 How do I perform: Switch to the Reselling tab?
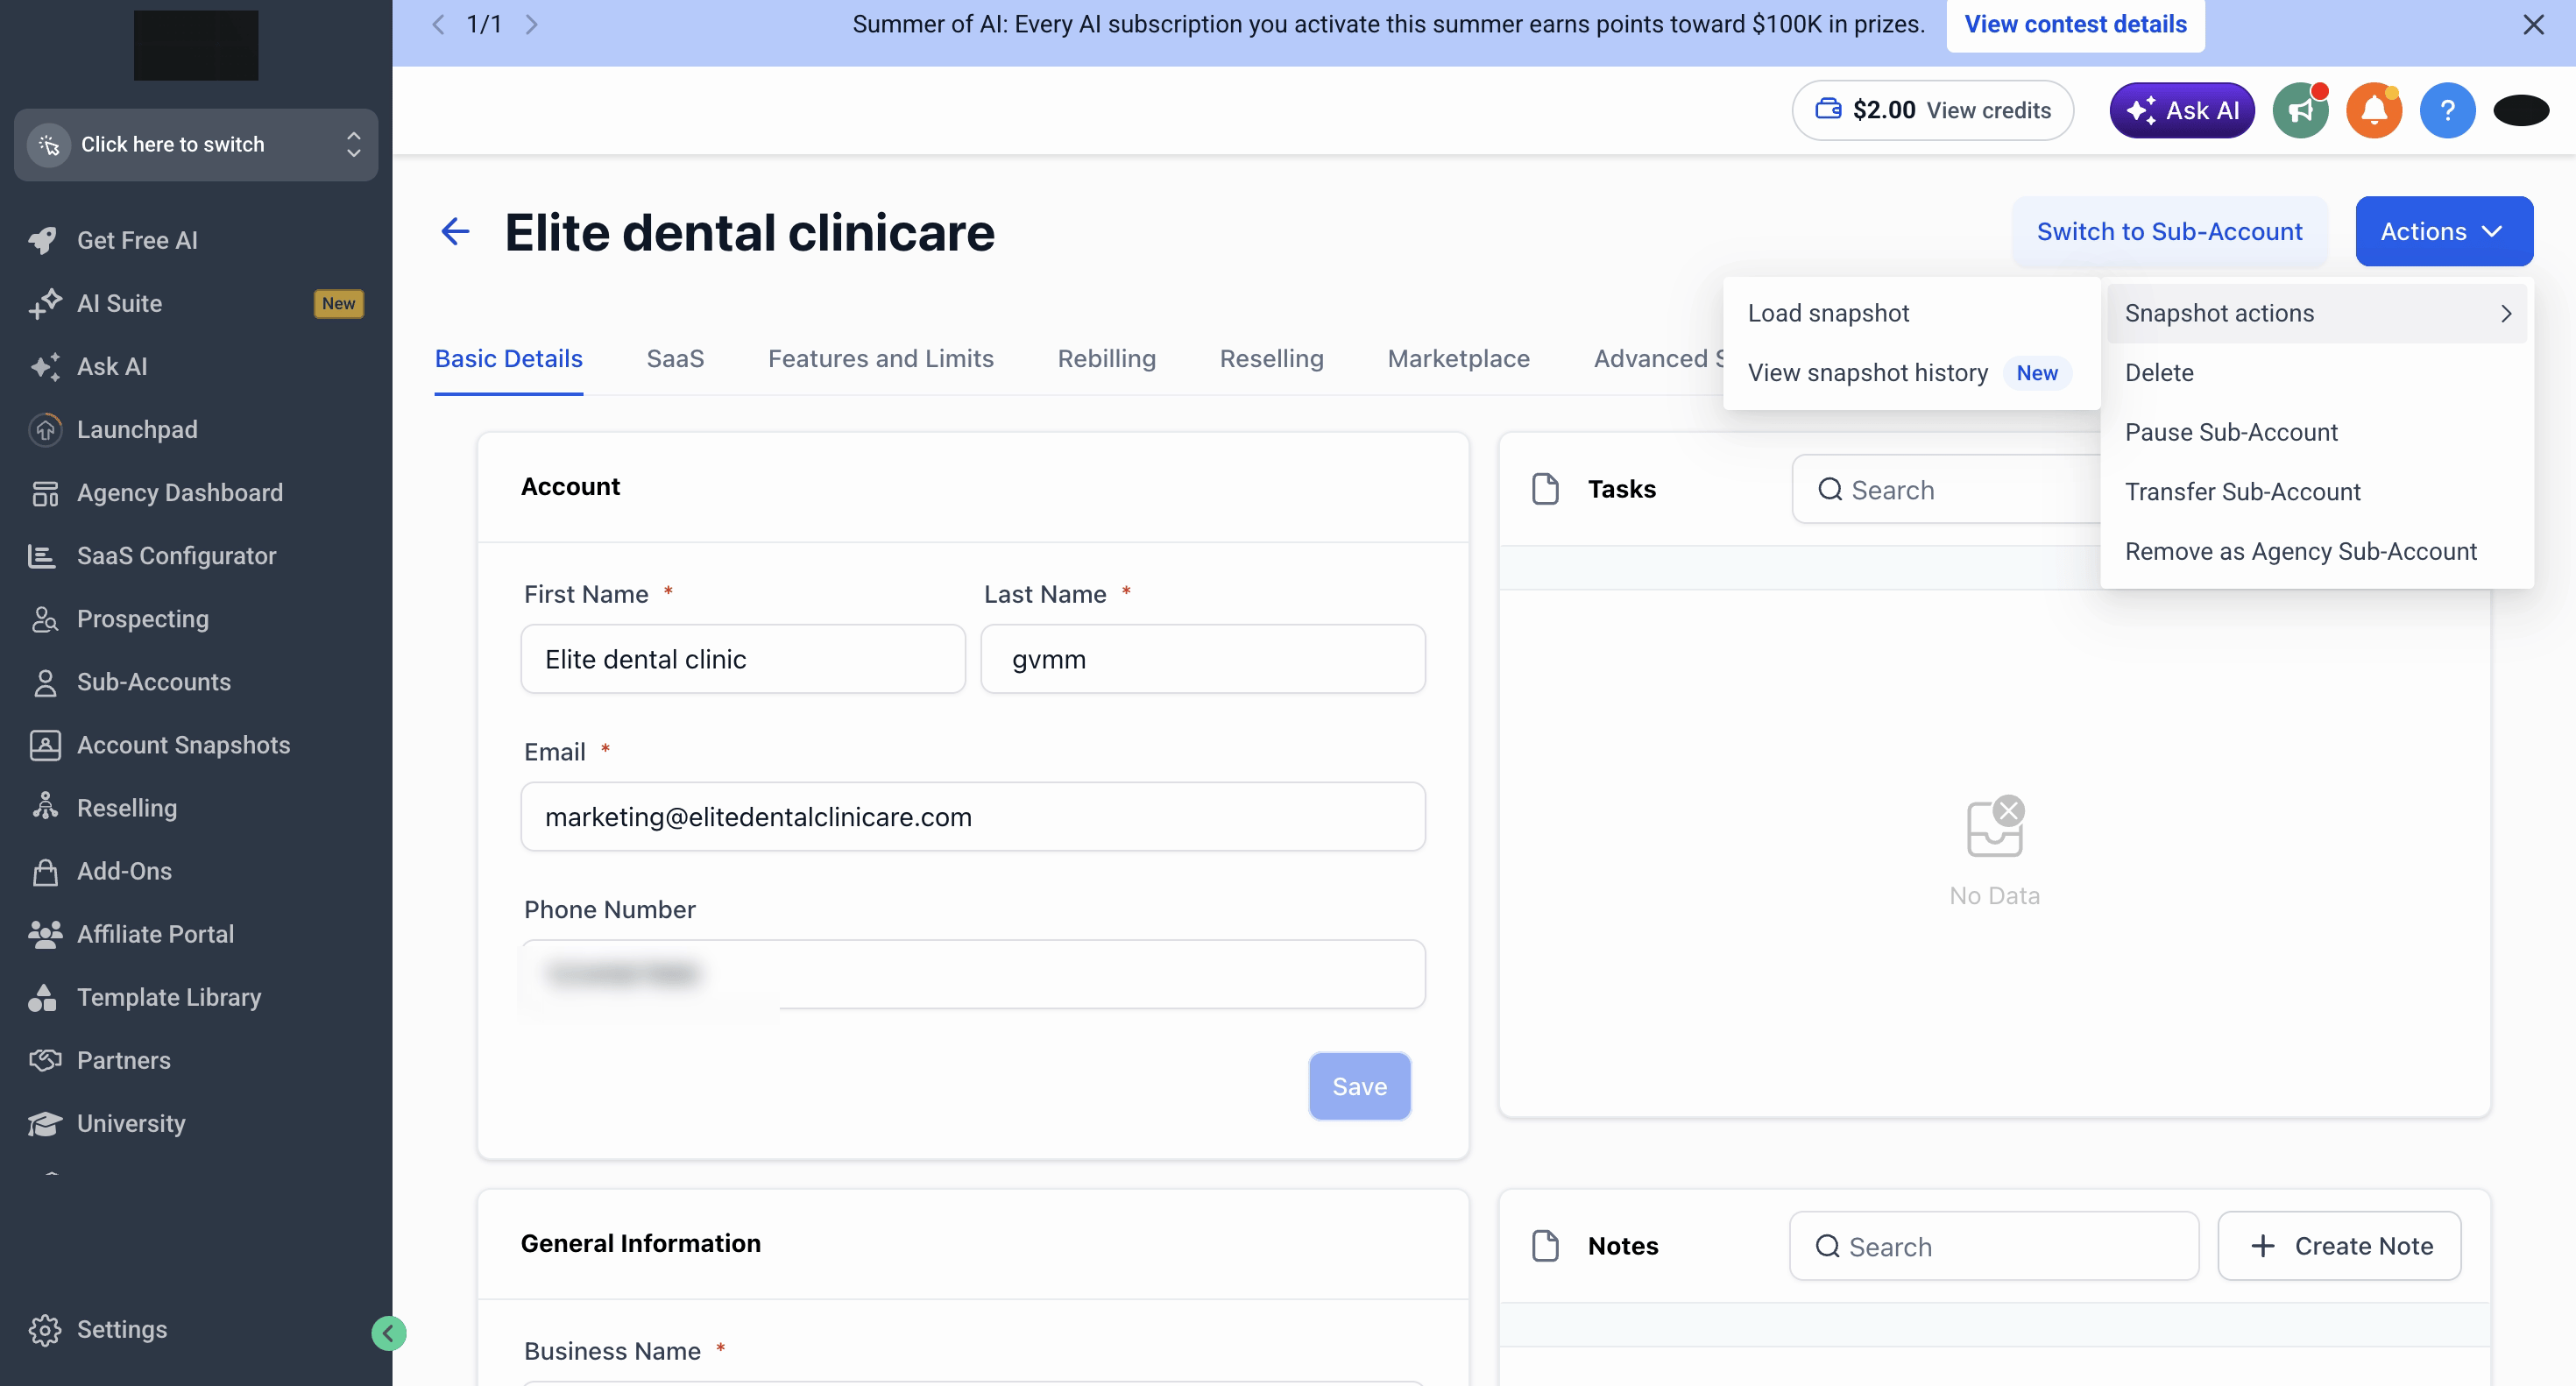click(x=1271, y=358)
